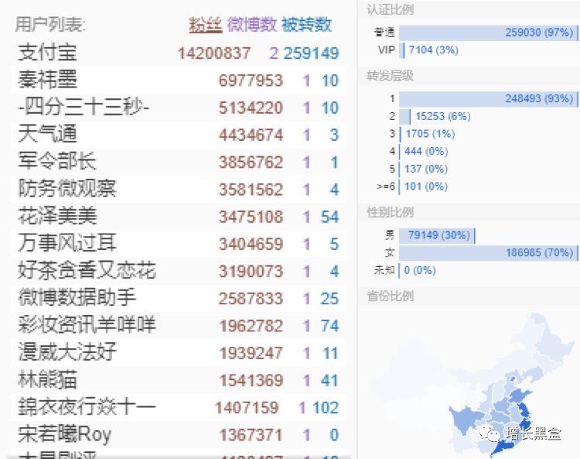Viewport: 580px width, 459px height.
Task: Click repost count 74 for 彩妆资讯羊咩咩
Action: [329, 326]
